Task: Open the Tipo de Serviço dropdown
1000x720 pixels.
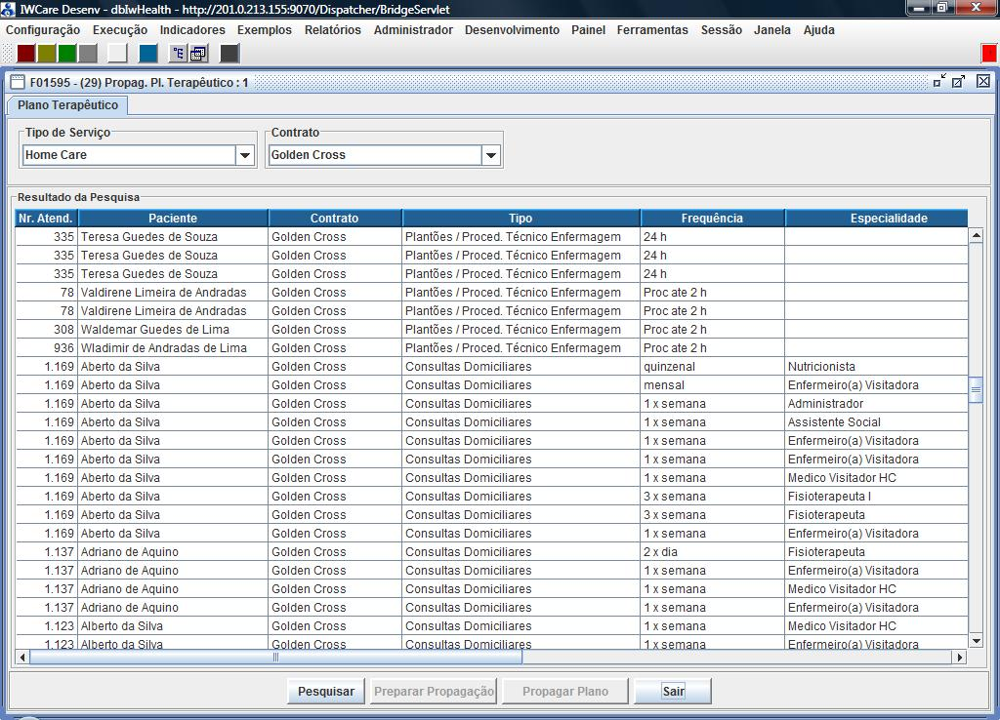Action: point(244,155)
